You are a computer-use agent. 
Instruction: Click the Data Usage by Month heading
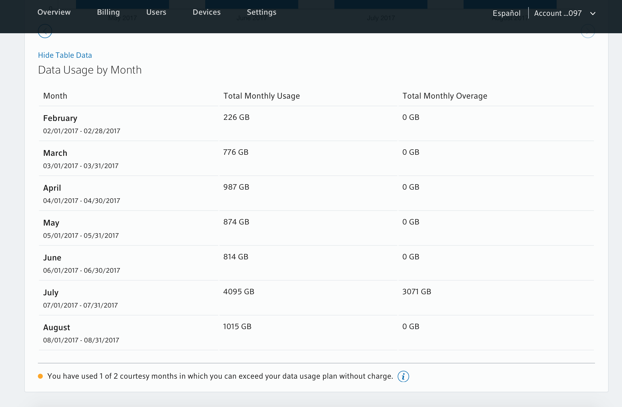coord(90,70)
